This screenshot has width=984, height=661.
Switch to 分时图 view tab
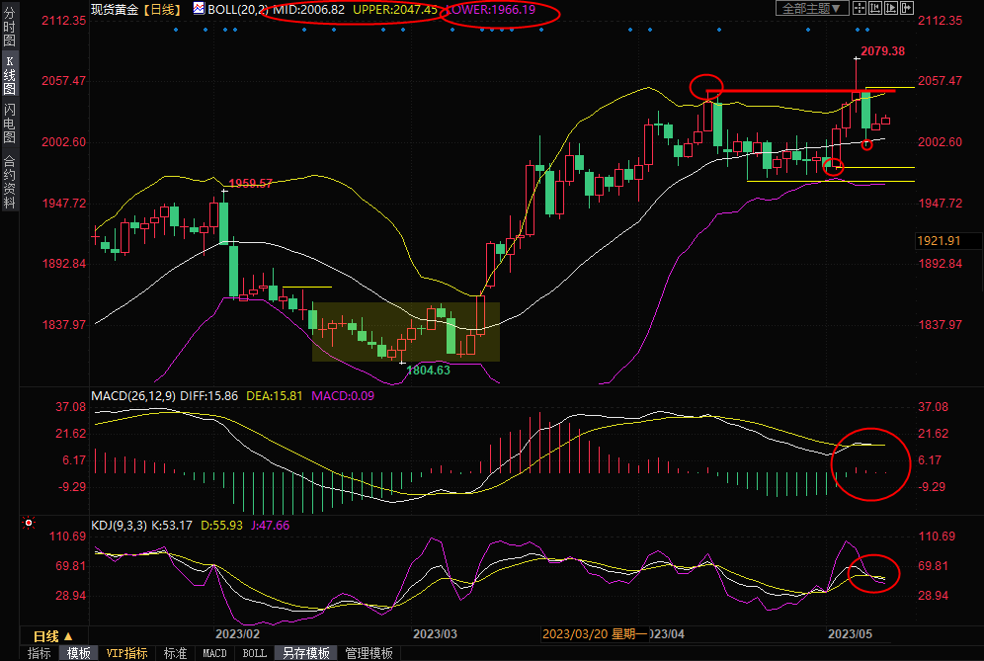(10, 27)
